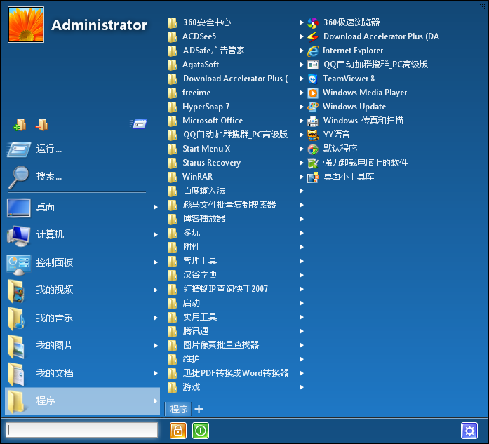This screenshot has height=444, width=489.
Task: Open 桌面小工具库
Action: 341,177
